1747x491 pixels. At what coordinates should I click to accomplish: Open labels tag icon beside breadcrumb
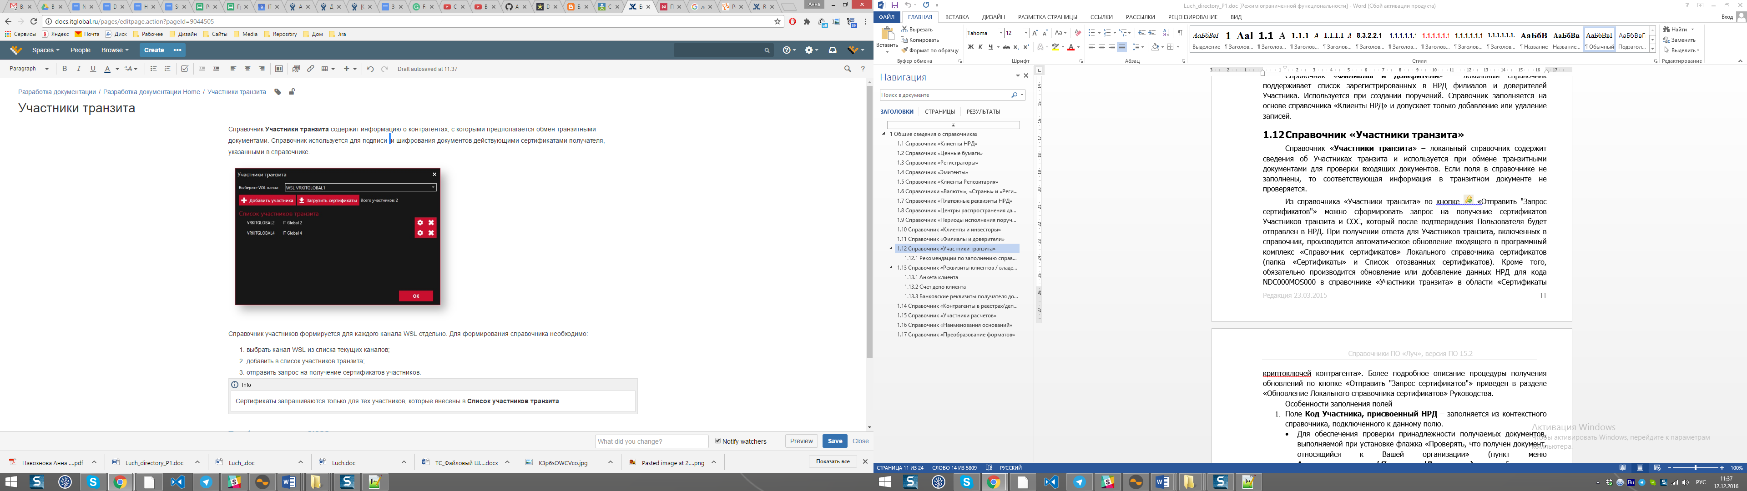click(x=278, y=92)
